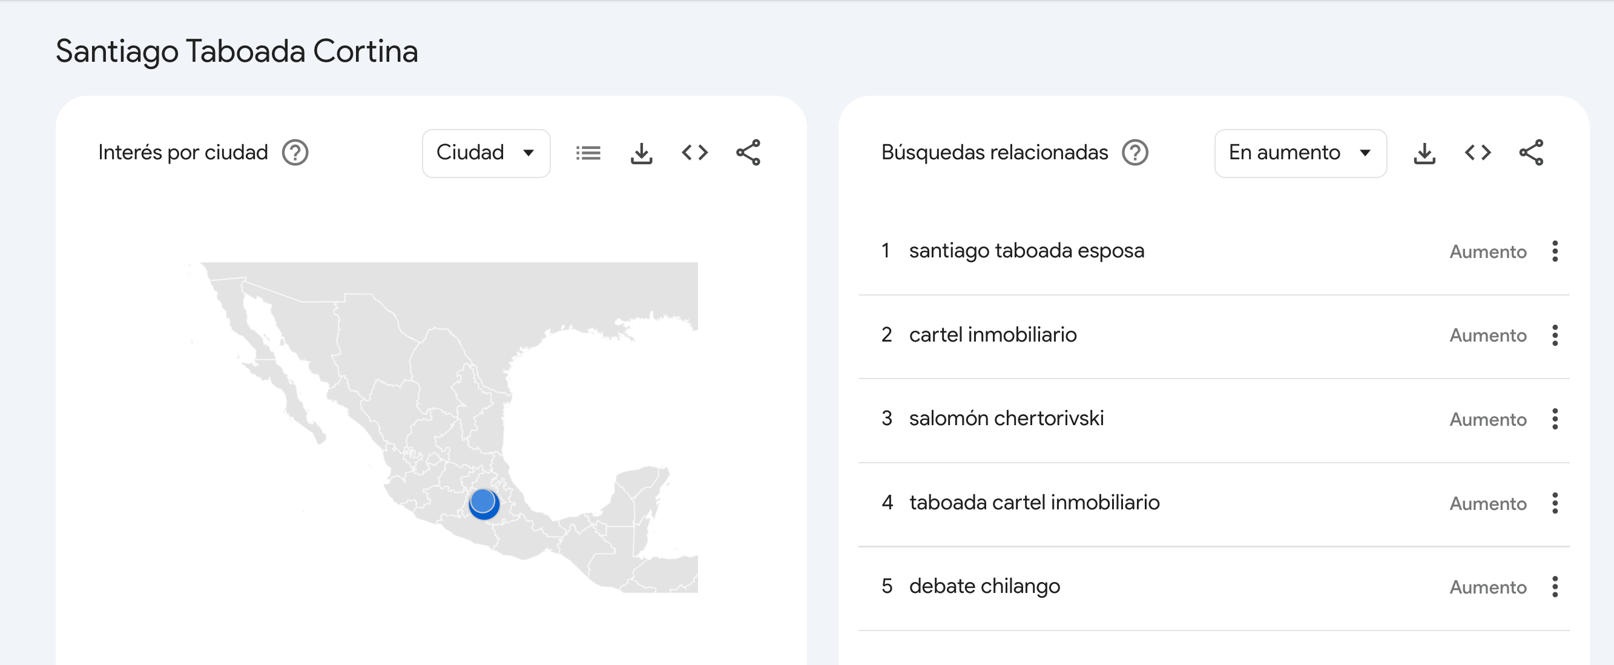Open embed code for city interest

click(x=694, y=152)
